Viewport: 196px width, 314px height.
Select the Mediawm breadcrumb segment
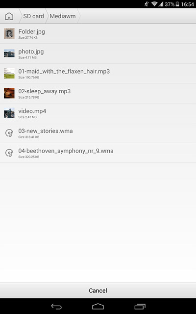pyautogui.click(x=63, y=16)
